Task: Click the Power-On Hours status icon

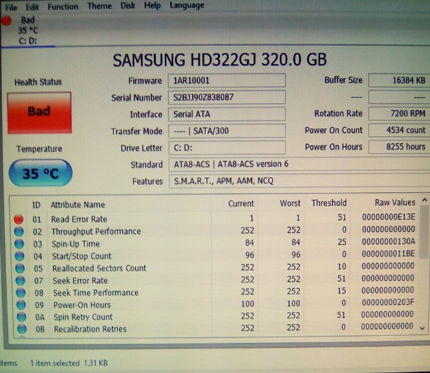Action: (19, 305)
